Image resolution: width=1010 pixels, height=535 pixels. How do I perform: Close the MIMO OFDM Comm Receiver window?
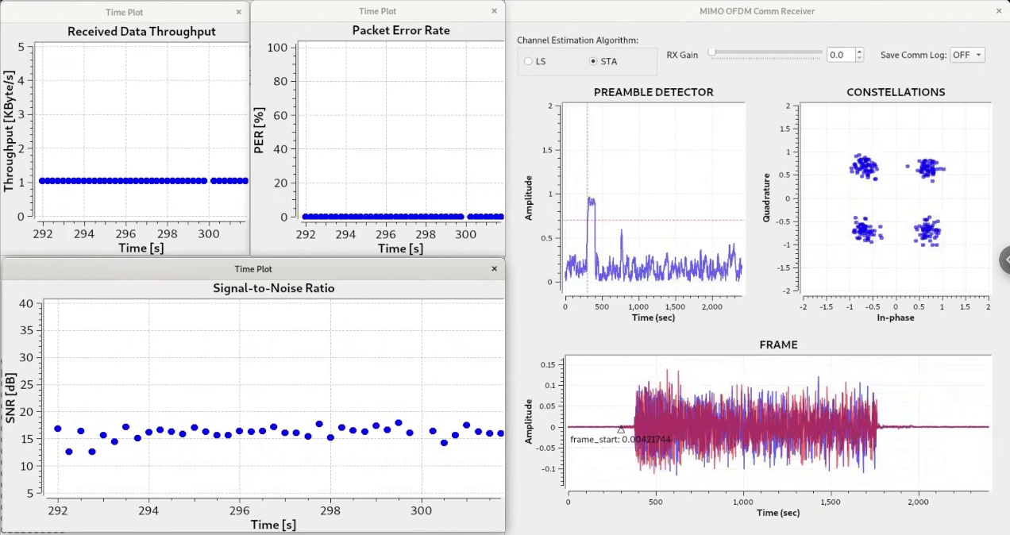coord(999,11)
